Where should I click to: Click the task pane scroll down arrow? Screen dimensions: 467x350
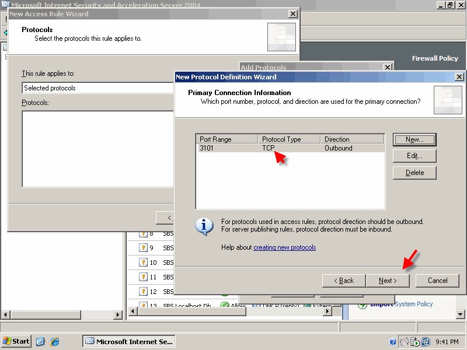[460, 314]
